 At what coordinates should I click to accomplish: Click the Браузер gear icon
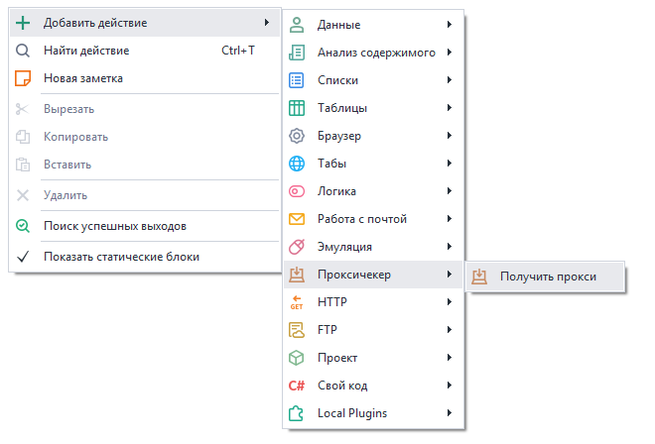point(296,136)
